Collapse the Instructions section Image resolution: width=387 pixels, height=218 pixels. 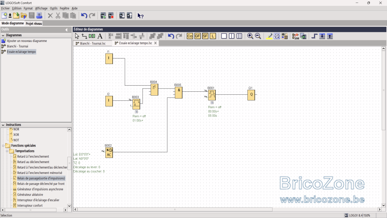(x=3, y=125)
